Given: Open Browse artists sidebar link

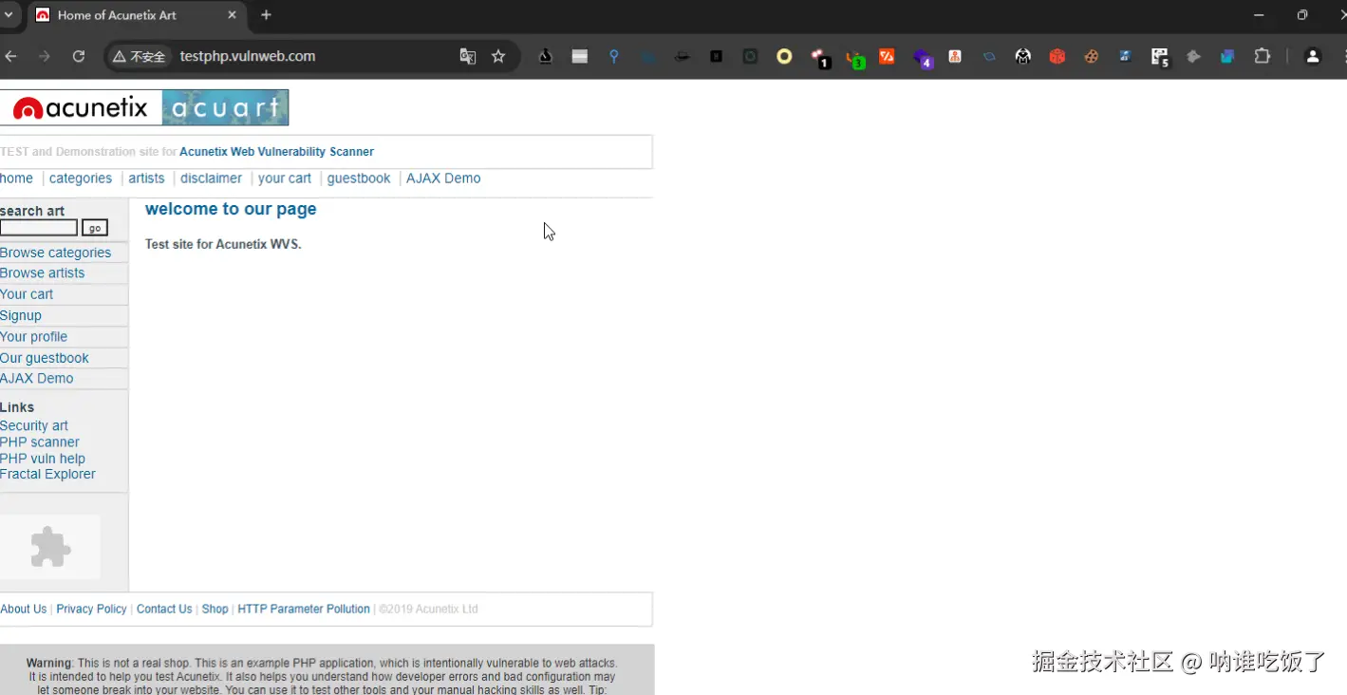Looking at the screenshot, I should pos(42,273).
